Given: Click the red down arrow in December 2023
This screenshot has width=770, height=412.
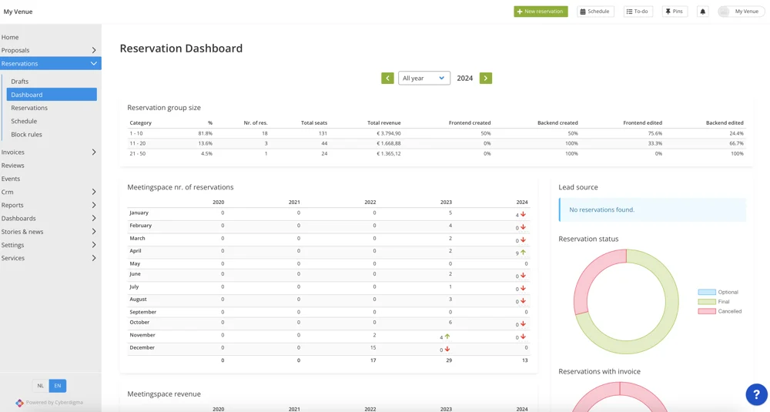Looking at the screenshot, I should 447,350.
